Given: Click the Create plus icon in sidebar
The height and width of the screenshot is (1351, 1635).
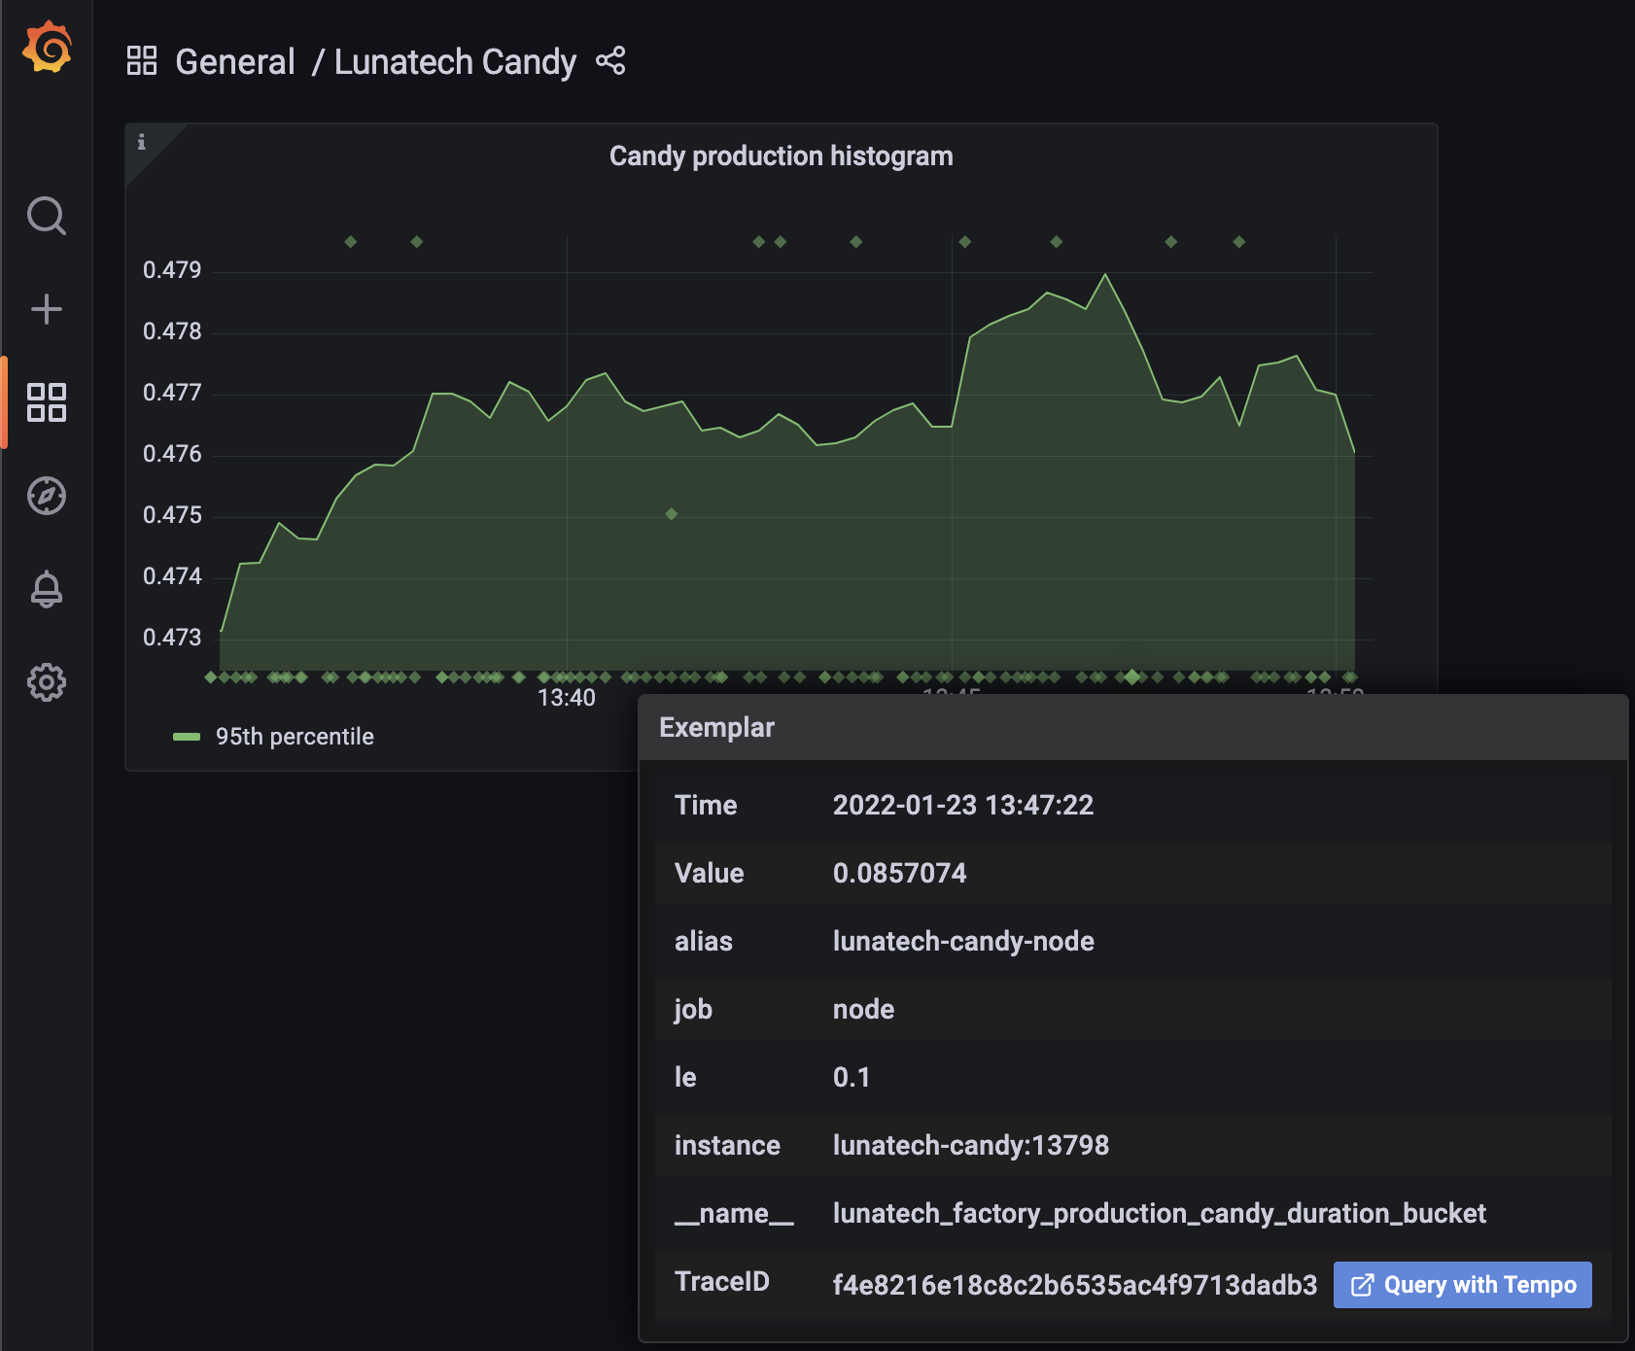Looking at the screenshot, I should (x=47, y=309).
